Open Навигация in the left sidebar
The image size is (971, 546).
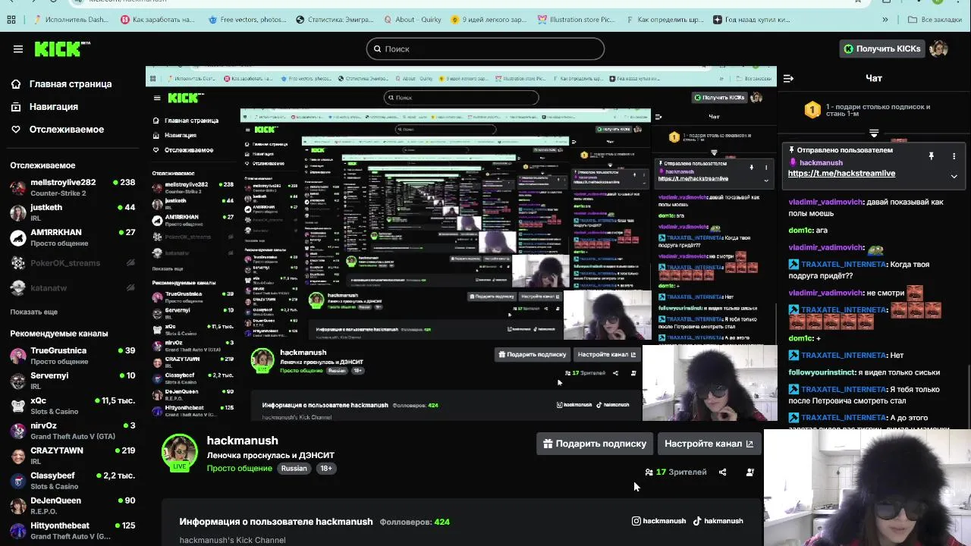pos(45,107)
